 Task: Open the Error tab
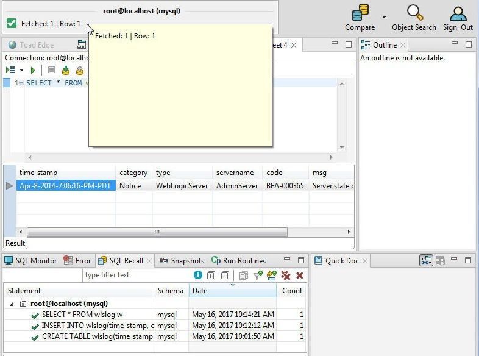(x=77, y=261)
